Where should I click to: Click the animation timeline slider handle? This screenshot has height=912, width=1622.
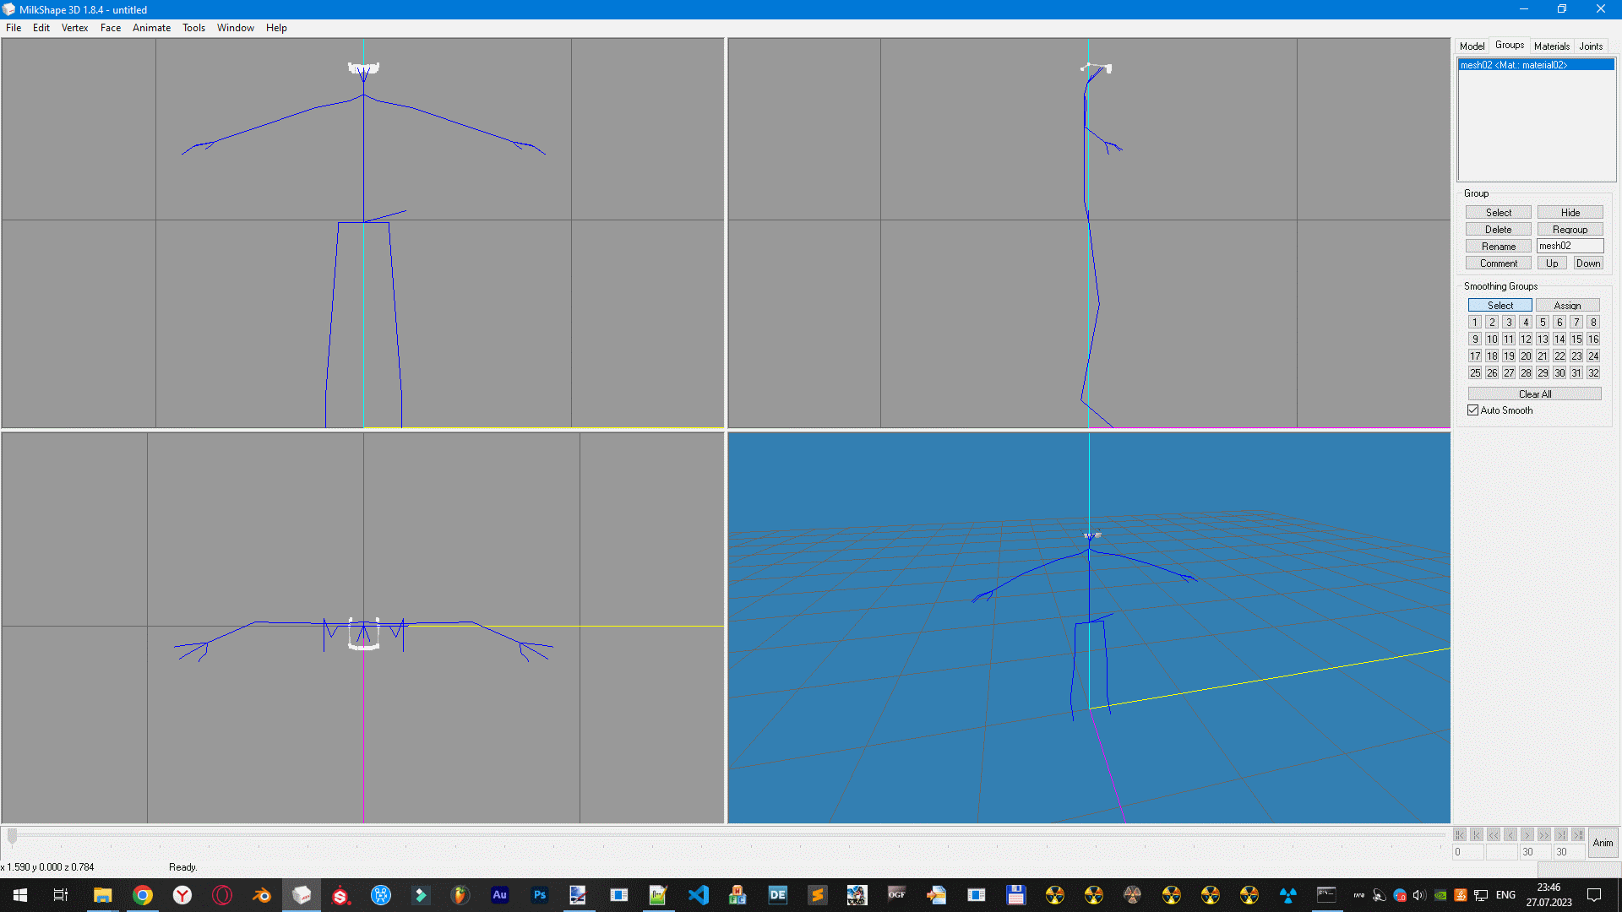[x=12, y=836]
